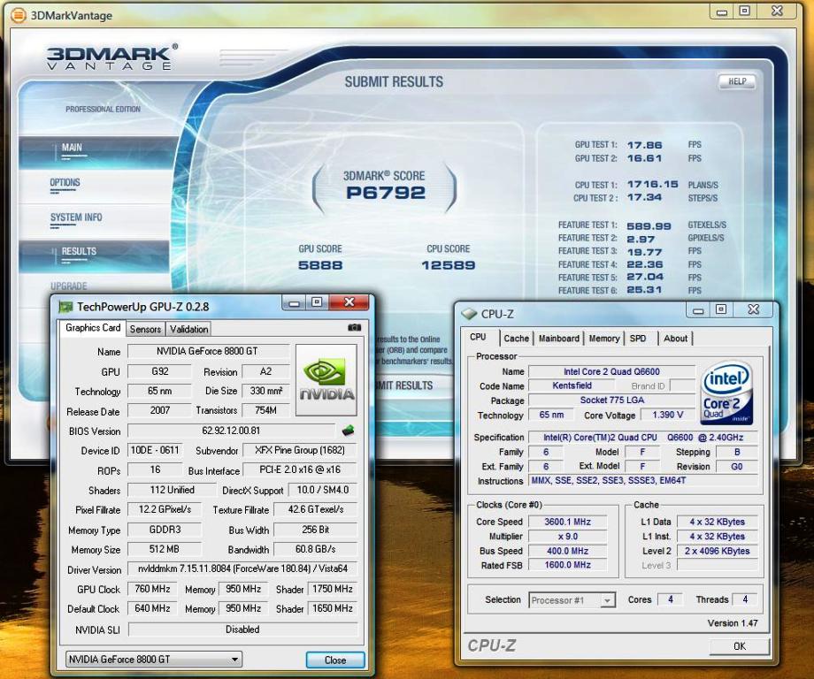This screenshot has height=679, width=814.
Task: Click the Driver Version field in GPU-Z
Action: pyautogui.click(x=243, y=568)
